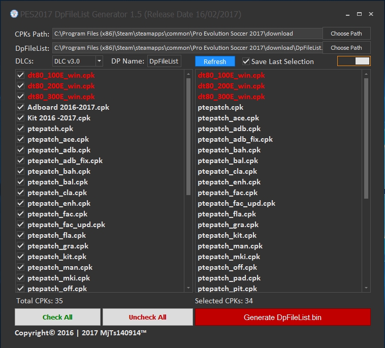Uncheck the Adboard 2016-2017.cpk checkbox

21,107
